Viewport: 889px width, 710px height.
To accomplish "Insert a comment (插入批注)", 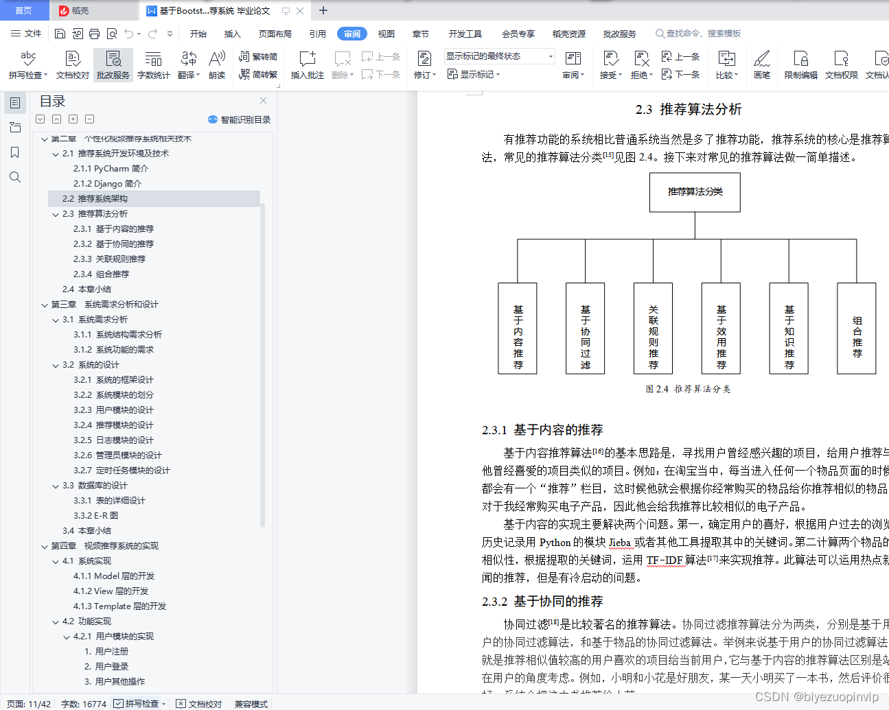I will pyautogui.click(x=307, y=65).
